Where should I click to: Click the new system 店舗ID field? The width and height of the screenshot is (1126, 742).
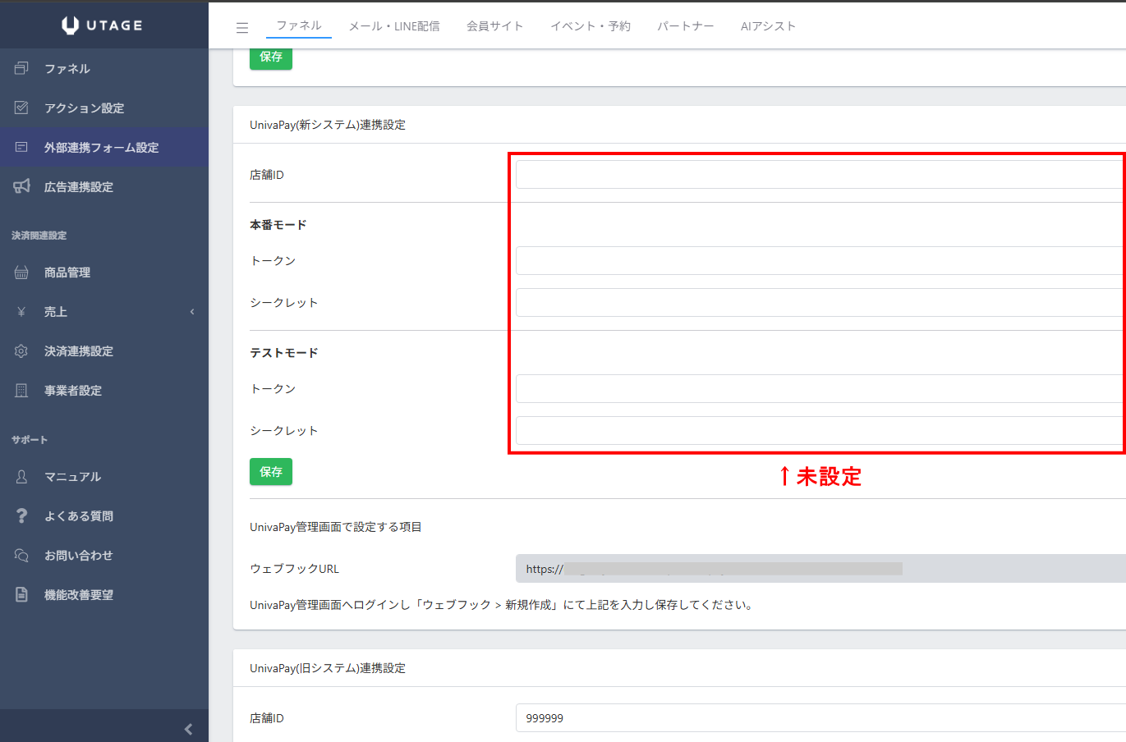818,175
